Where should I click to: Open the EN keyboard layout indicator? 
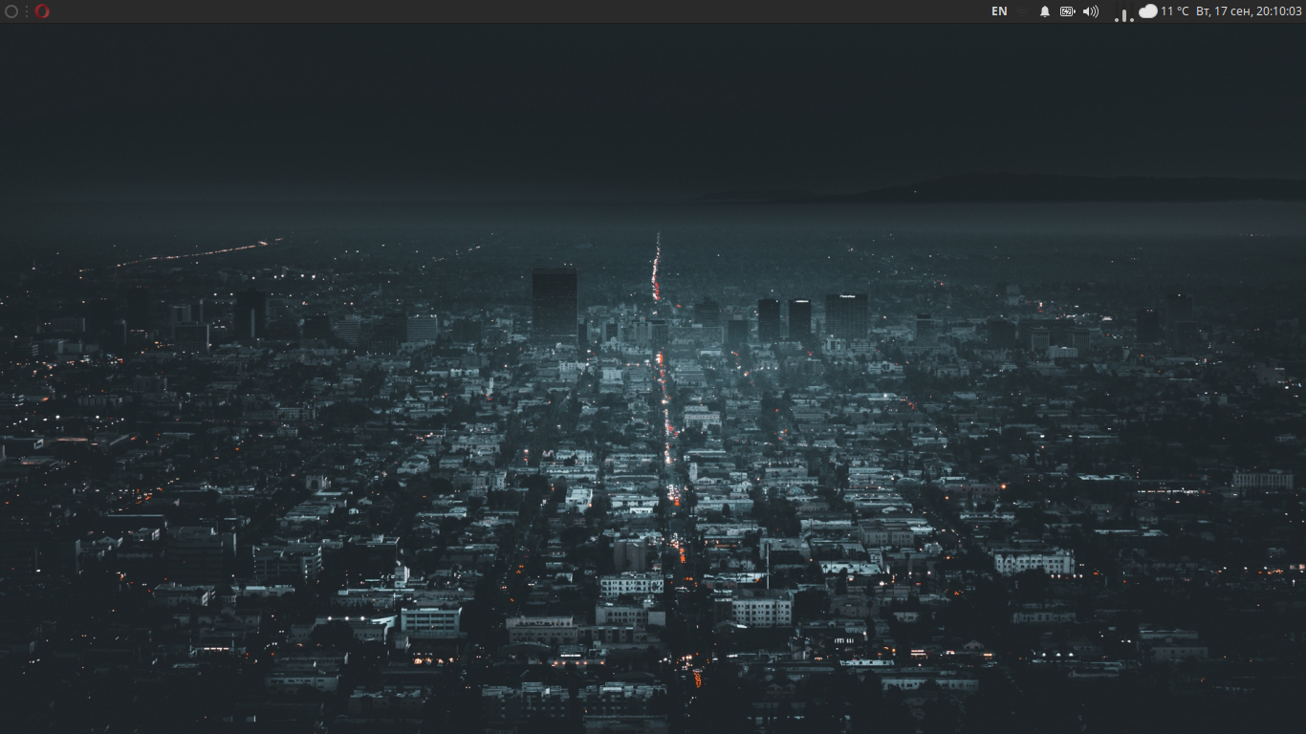[999, 11]
